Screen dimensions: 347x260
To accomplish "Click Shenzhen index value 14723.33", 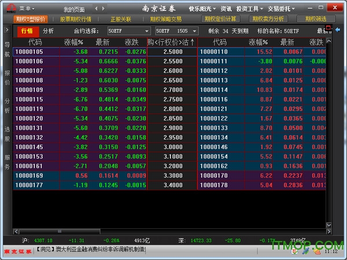I will pos(201,240).
